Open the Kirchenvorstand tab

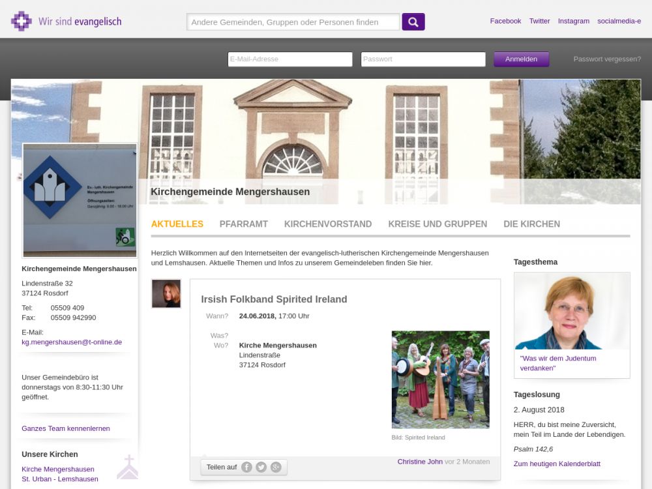(328, 224)
